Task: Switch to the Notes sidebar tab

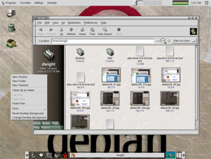Action: [x=46, y=124]
